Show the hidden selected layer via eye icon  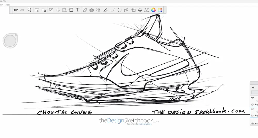tap(252, 109)
